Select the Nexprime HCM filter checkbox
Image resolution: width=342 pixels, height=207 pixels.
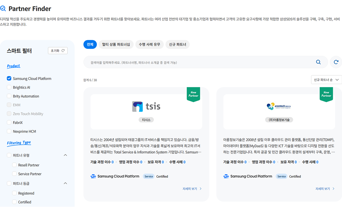tap(9, 131)
